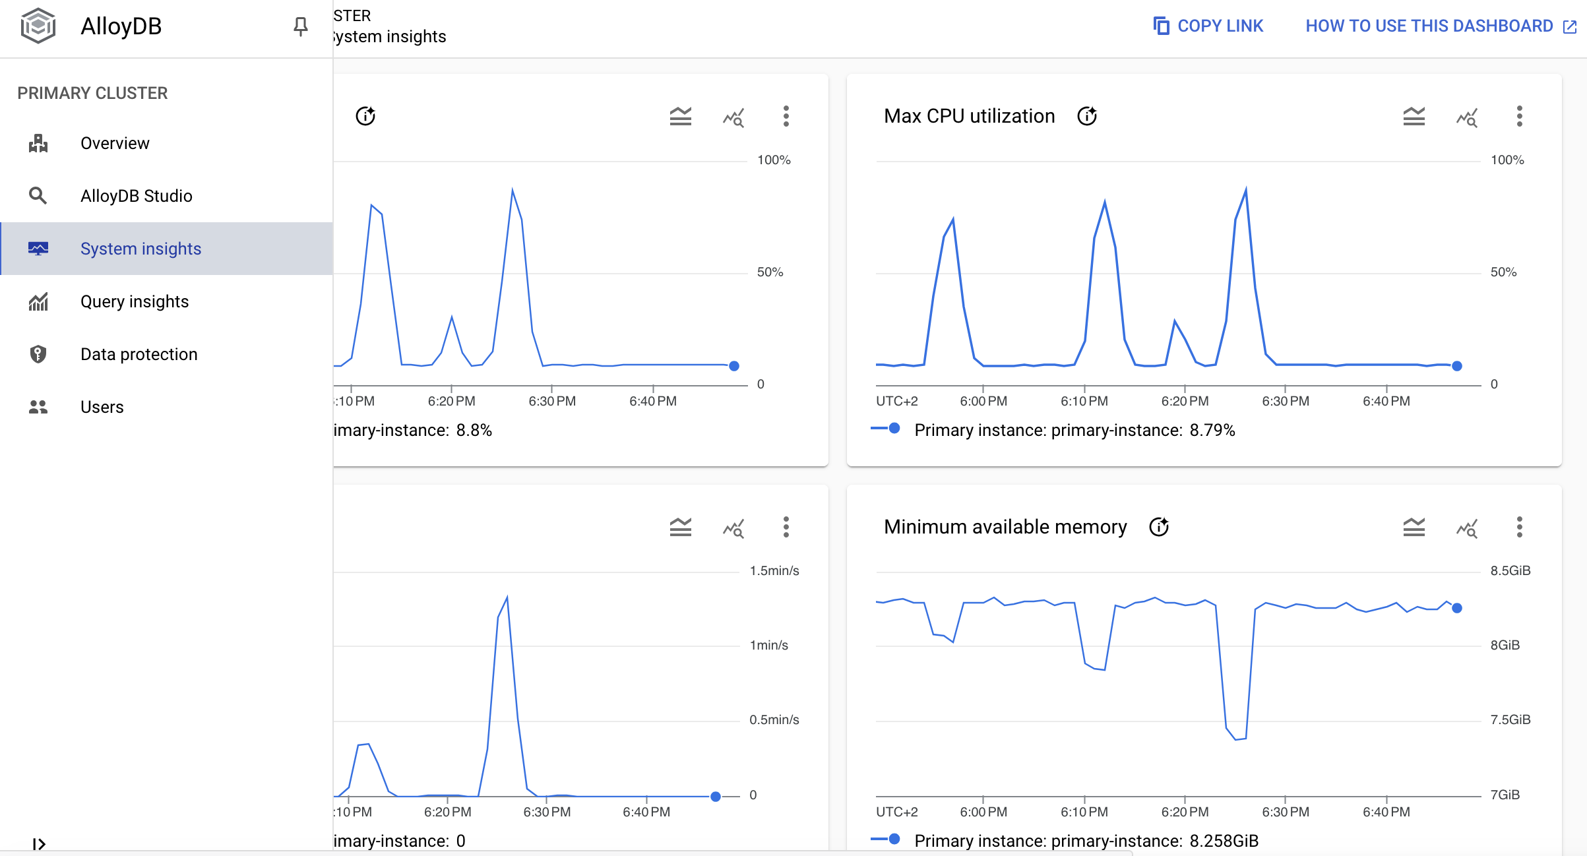Viewport: 1587px width, 856px height.
Task: Click info icon next to Max CPU utilization
Action: coord(1087,116)
